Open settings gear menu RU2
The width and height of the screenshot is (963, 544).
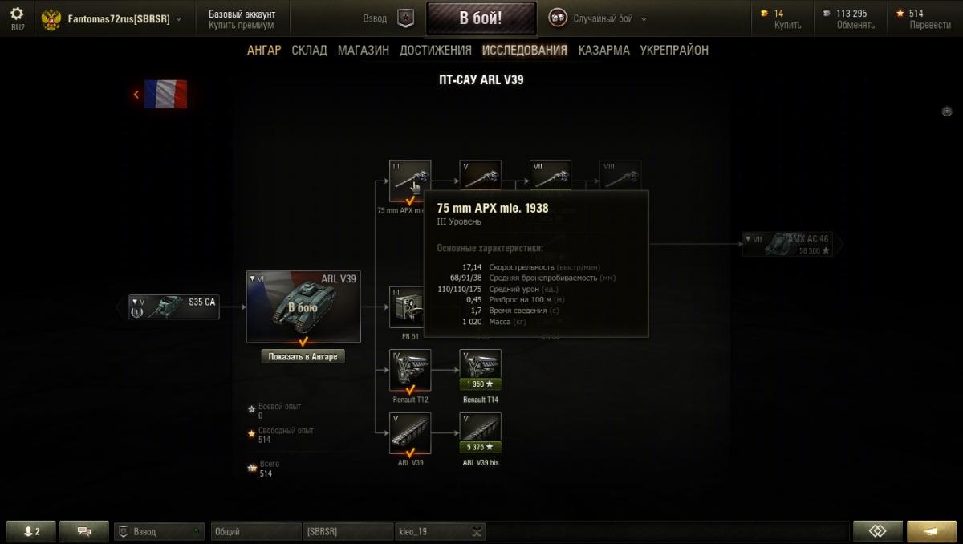[x=17, y=18]
